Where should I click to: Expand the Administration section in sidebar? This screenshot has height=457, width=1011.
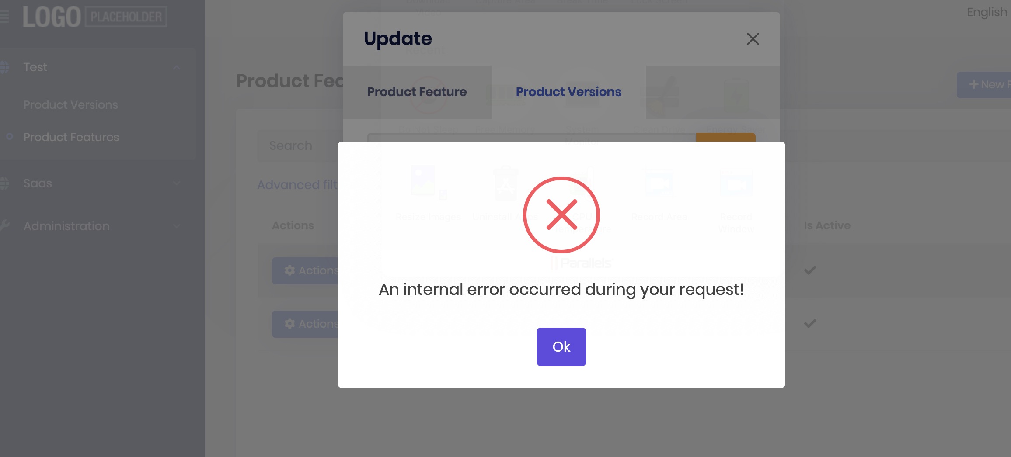(177, 226)
